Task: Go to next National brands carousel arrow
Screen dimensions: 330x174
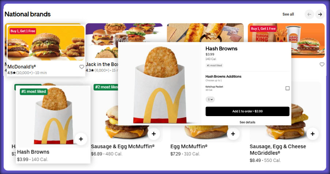Action: pos(320,14)
